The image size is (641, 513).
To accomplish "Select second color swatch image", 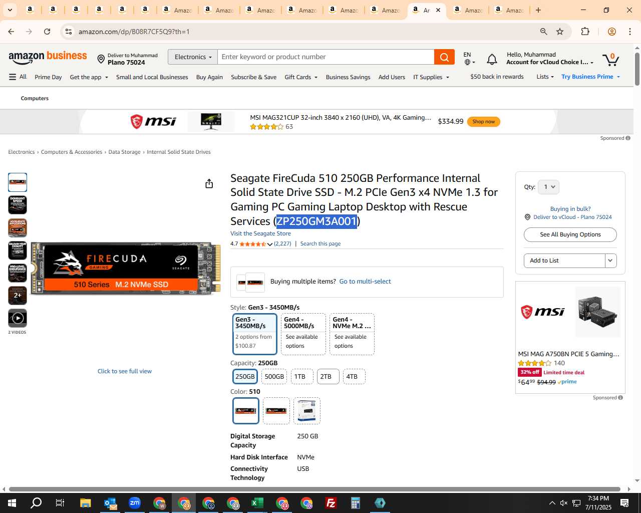I will (x=276, y=411).
